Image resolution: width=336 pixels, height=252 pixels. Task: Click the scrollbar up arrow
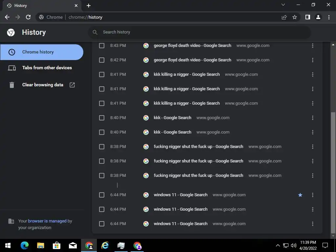333,45
